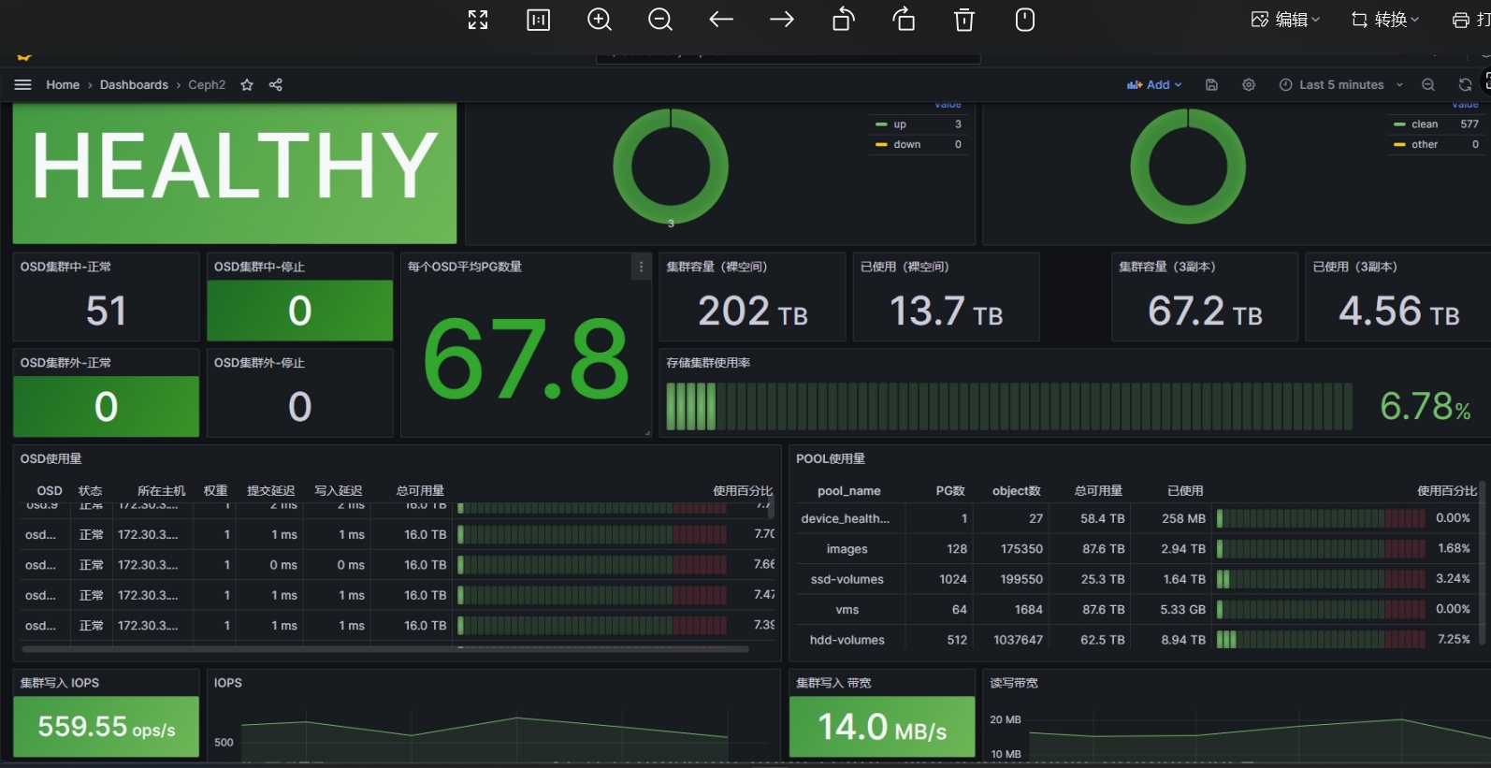Open the OSD集群外-正常 panel title
Viewport: 1491px width, 768px height.
[x=65, y=363]
